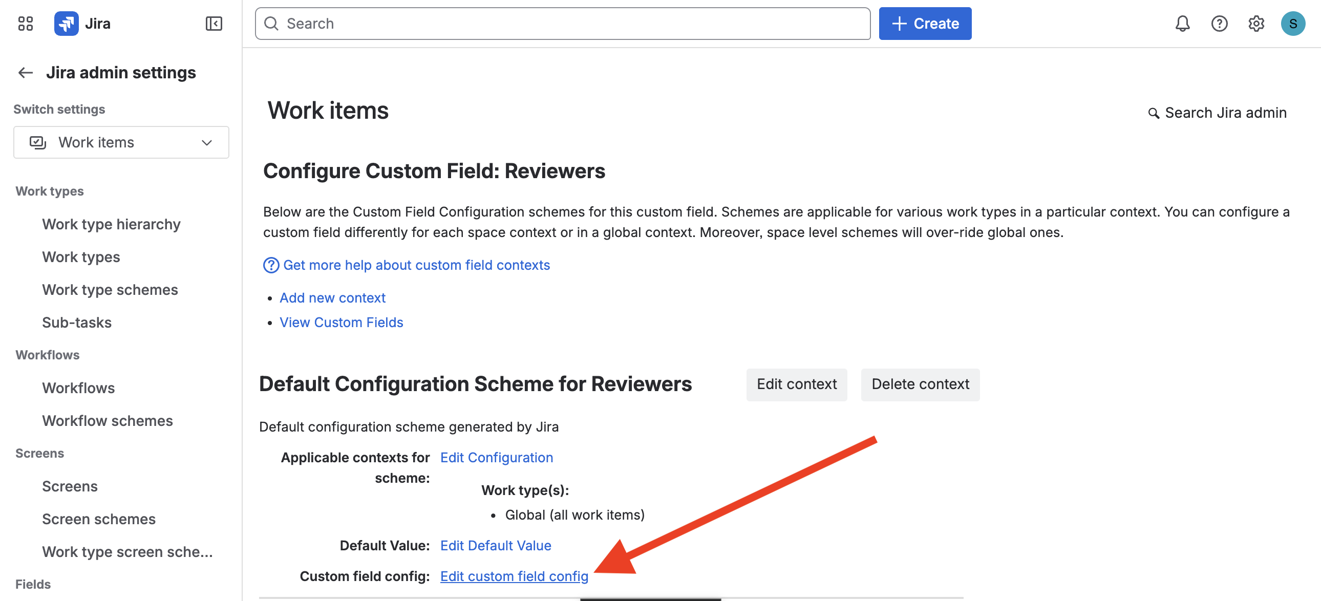Click the View Custom Fields link

341,322
